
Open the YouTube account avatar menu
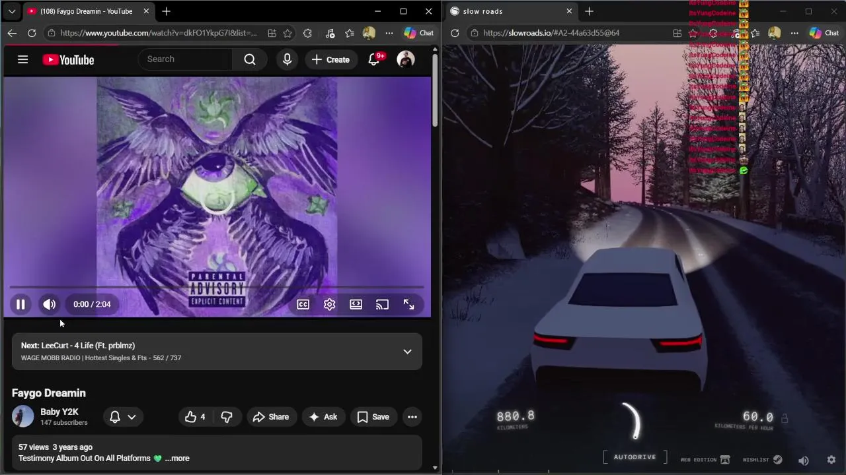[406, 59]
